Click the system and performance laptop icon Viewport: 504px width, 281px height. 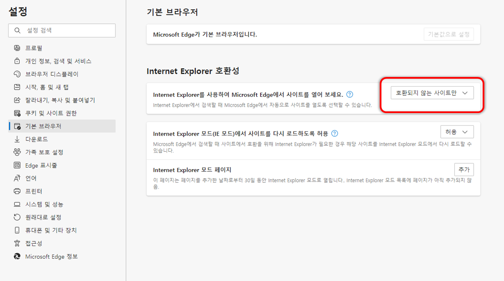pyautogui.click(x=17, y=204)
